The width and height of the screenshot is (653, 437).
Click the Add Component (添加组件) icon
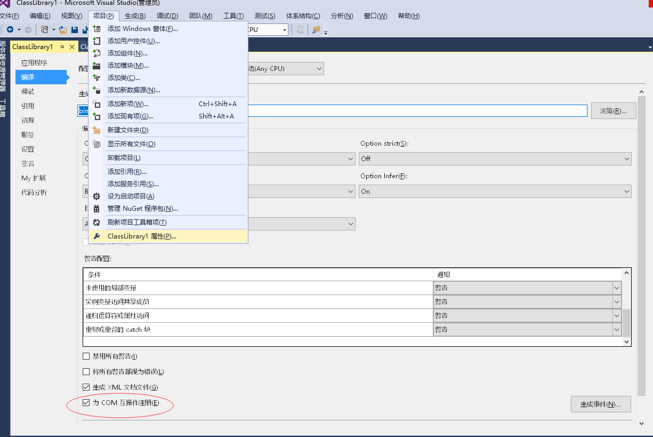(96, 53)
